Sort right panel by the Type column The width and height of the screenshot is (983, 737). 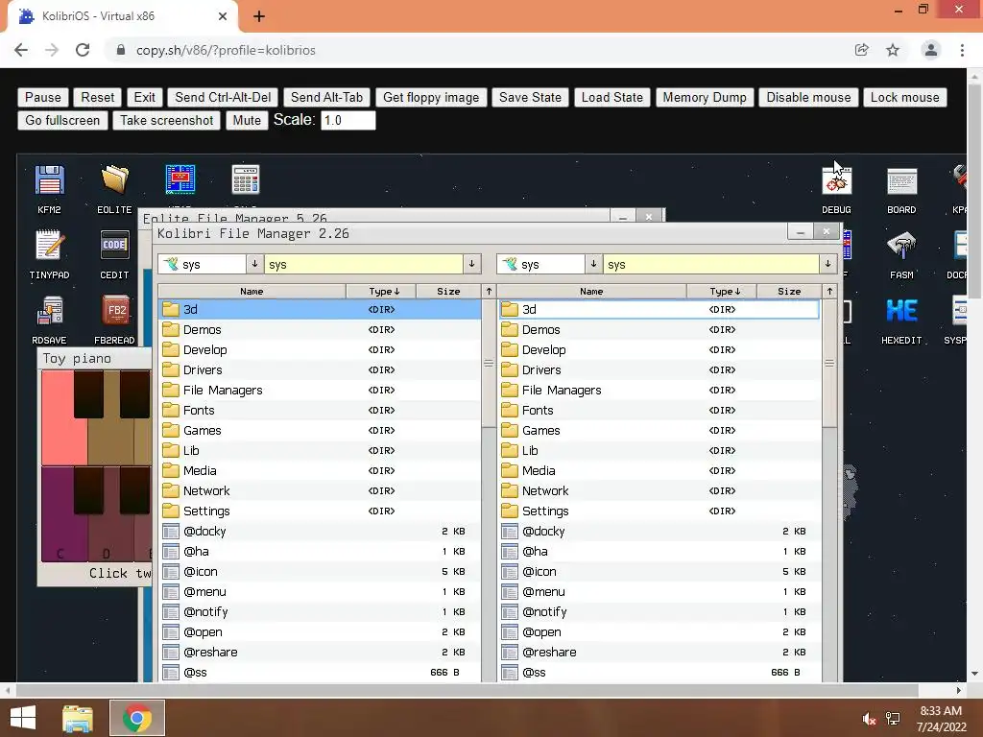(x=724, y=292)
